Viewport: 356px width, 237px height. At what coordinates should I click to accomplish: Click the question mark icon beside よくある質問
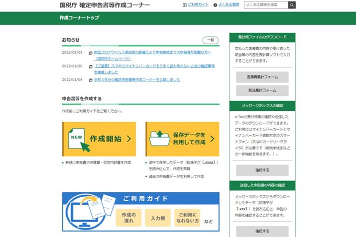[215, 5]
